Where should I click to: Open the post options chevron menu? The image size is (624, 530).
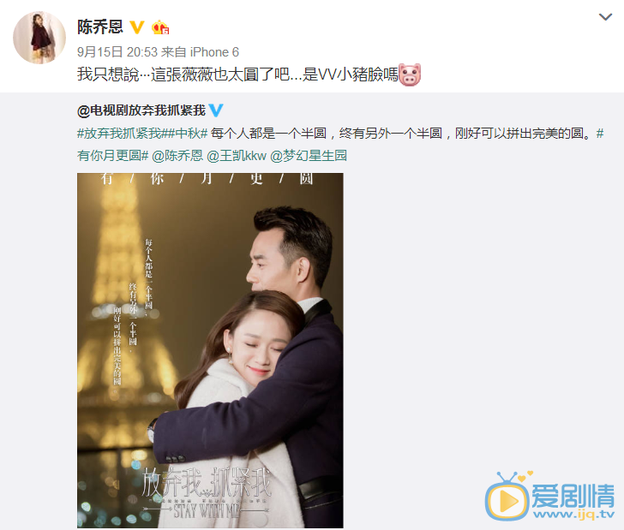[605, 17]
